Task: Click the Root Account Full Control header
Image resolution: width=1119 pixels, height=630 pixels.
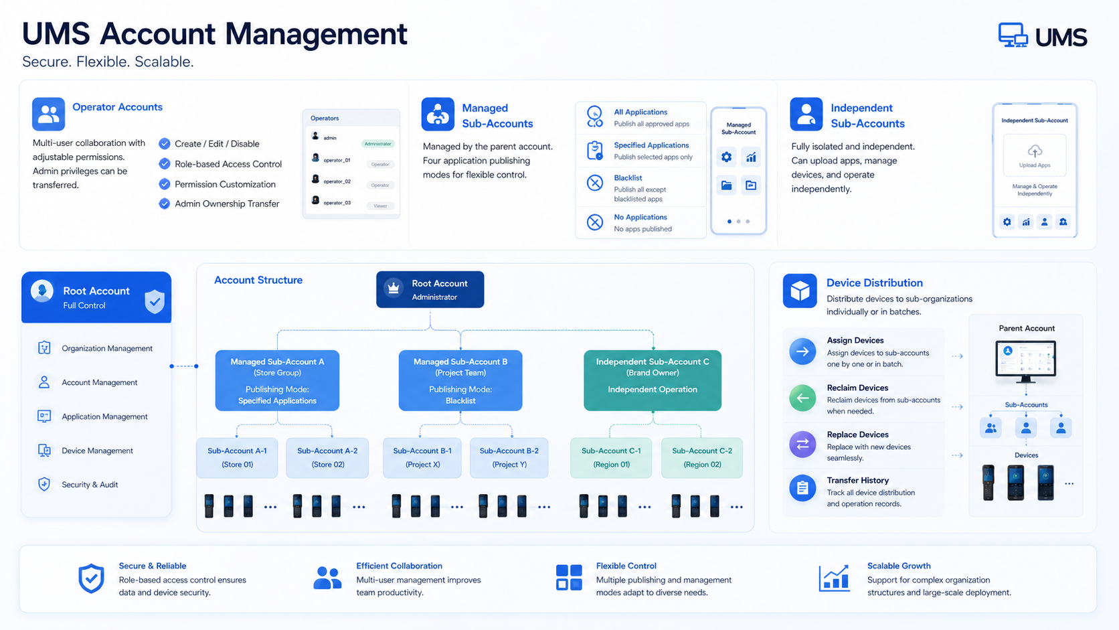Action: point(96,297)
